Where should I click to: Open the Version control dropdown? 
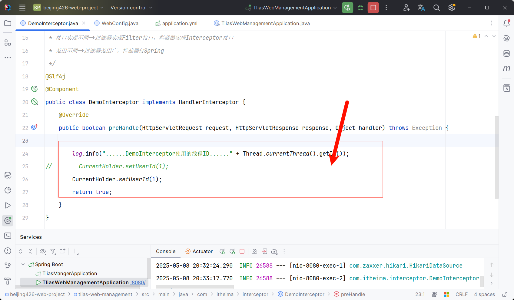click(131, 8)
